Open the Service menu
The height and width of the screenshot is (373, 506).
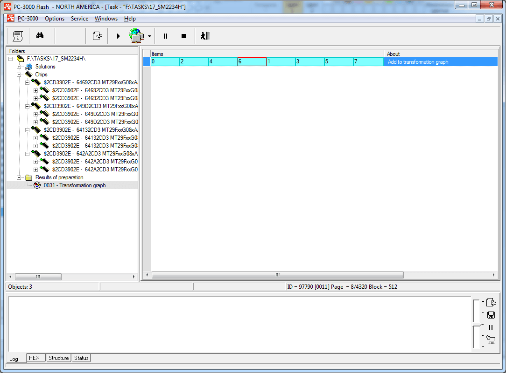pos(79,19)
